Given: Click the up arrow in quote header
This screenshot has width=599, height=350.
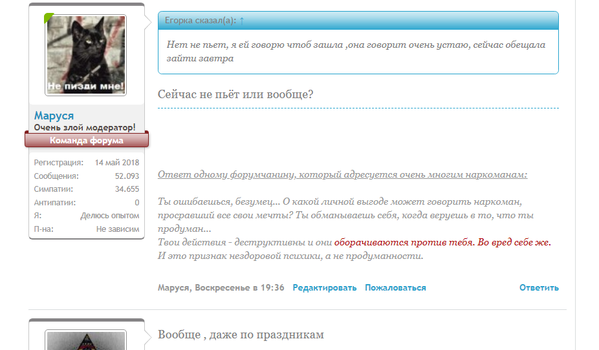Looking at the screenshot, I should pos(242,21).
